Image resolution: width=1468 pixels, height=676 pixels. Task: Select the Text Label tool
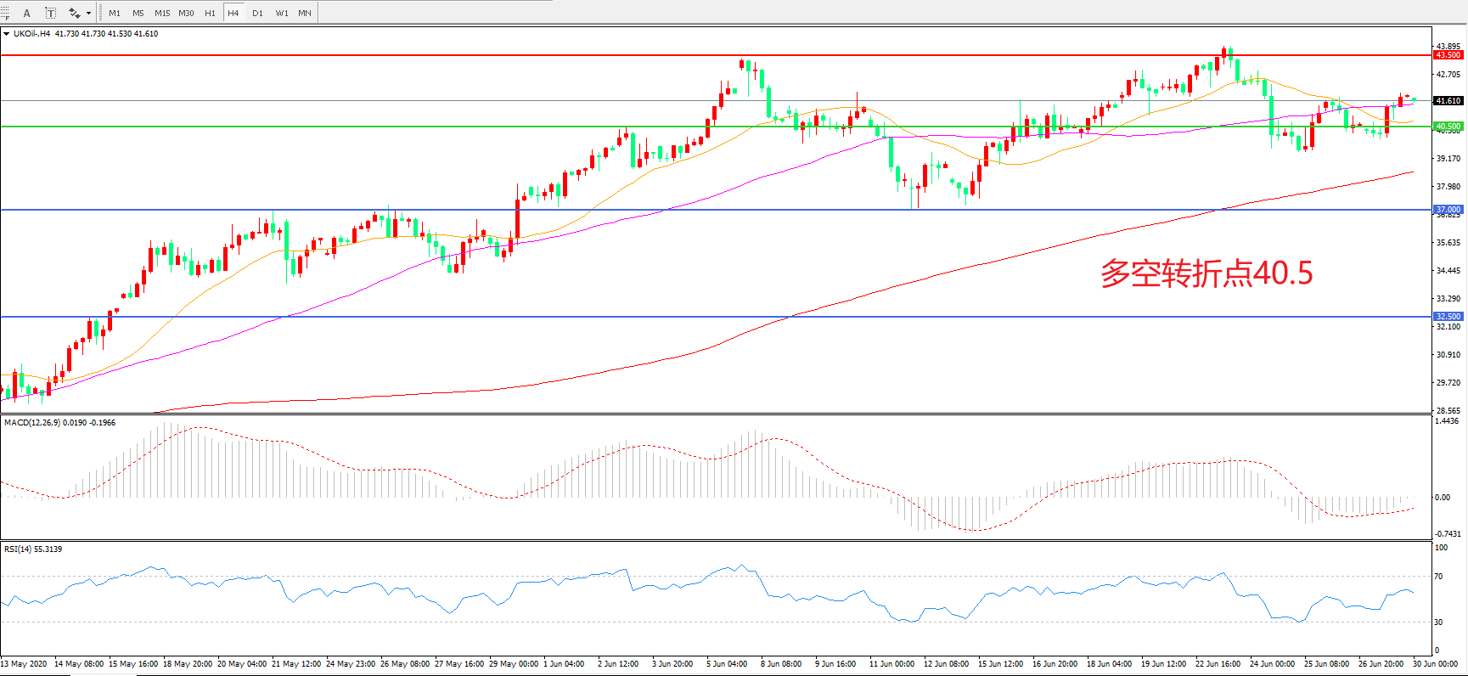coord(51,13)
